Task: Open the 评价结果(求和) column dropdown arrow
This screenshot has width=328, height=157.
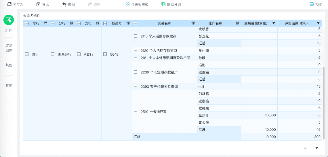Action: 318,23
